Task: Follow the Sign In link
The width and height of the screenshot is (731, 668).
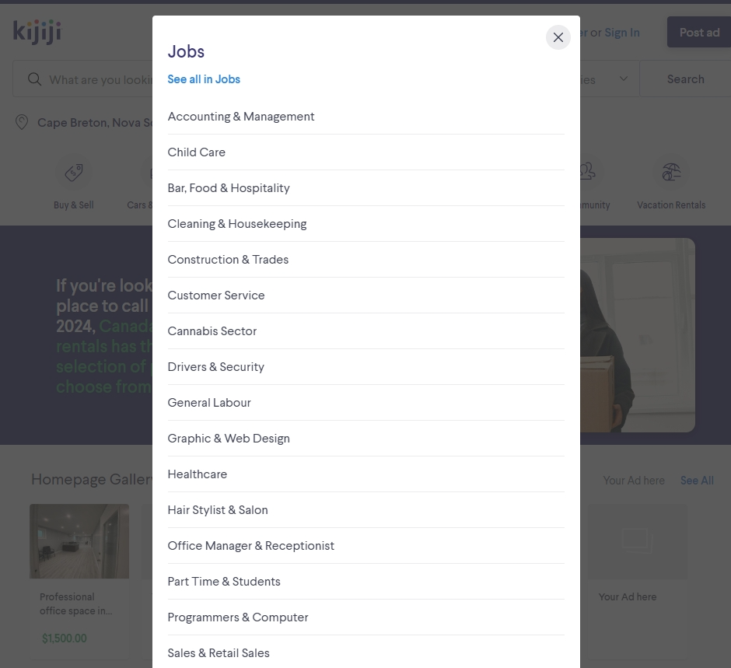Action: coord(622,33)
